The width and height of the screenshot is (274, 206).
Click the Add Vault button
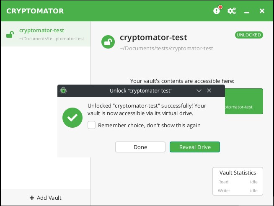click(46, 198)
